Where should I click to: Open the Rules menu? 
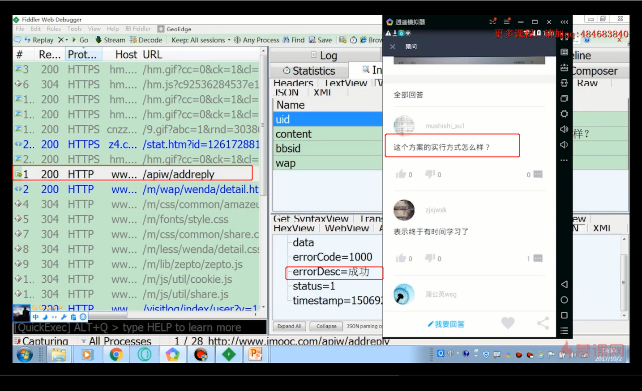point(54,29)
